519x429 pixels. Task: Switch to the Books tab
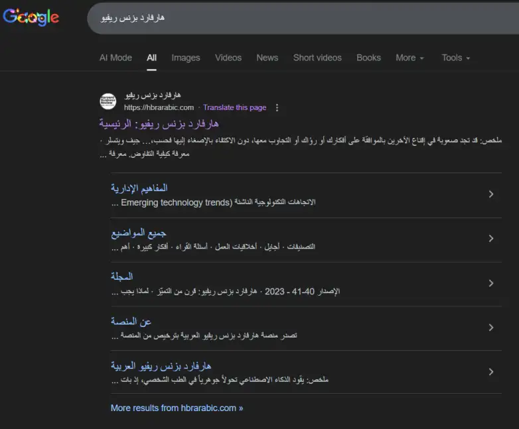tap(368, 58)
